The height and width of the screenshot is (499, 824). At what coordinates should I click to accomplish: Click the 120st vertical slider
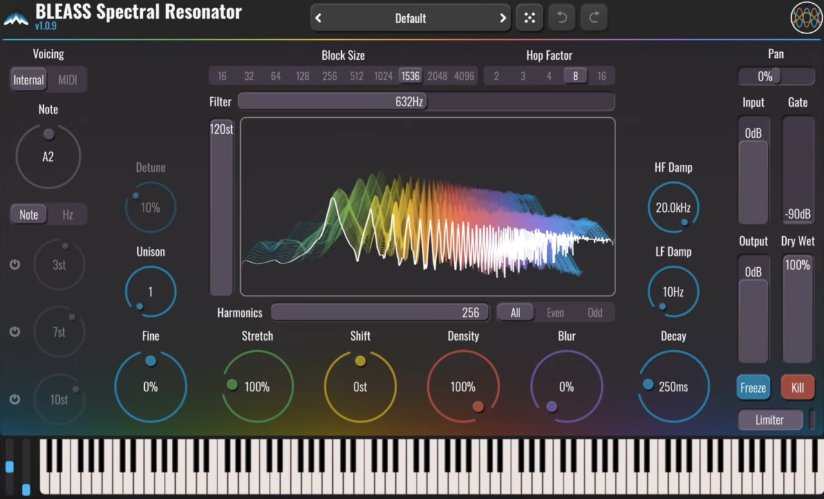point(221,207)
